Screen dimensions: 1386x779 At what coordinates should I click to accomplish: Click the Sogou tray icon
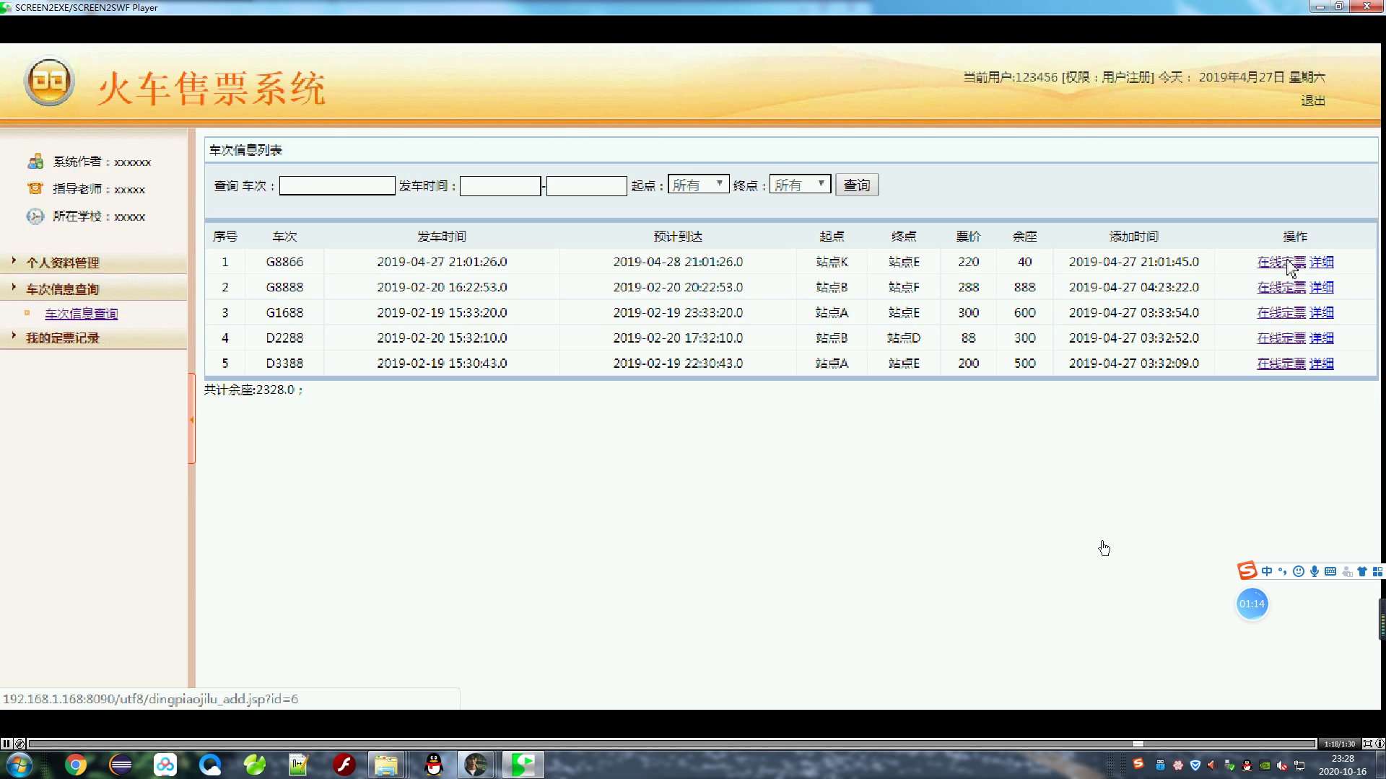pos(1138,764)
